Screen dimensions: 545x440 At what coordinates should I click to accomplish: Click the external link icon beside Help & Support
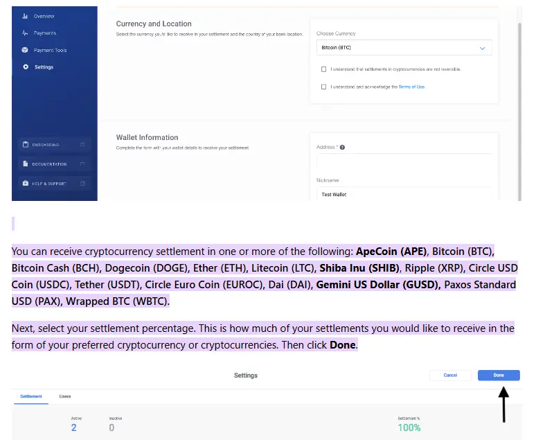coord(82,184)
